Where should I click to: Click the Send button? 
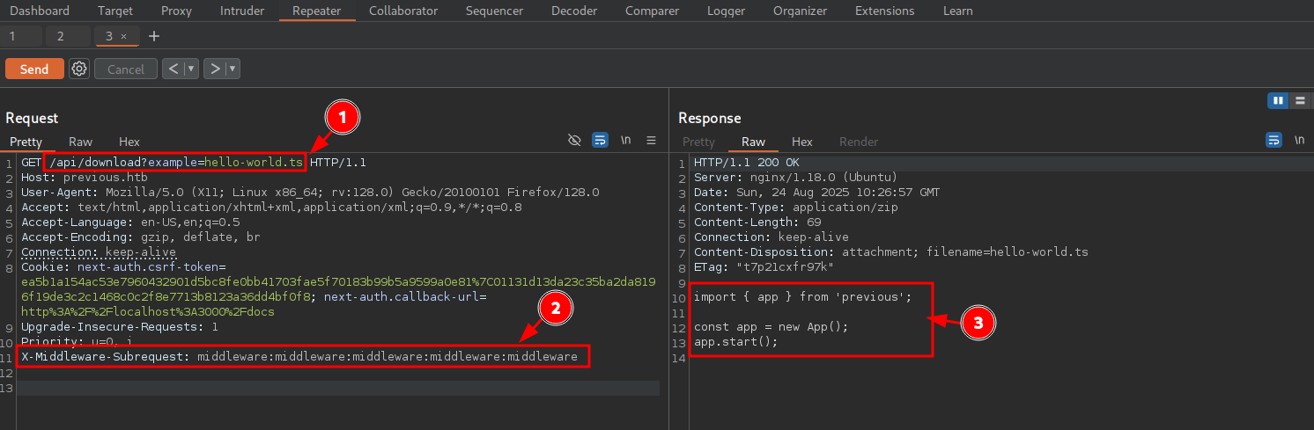point(34,69)
